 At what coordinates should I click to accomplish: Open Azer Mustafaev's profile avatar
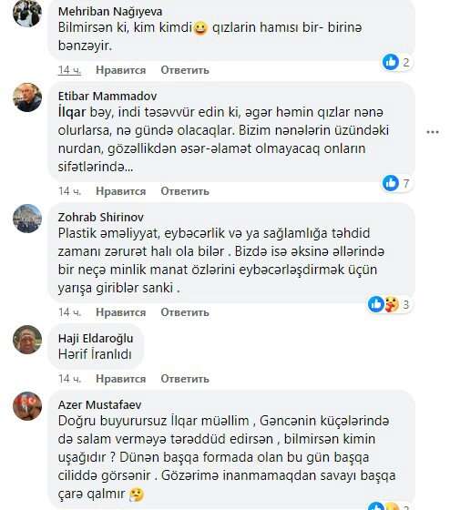point(27,406)
